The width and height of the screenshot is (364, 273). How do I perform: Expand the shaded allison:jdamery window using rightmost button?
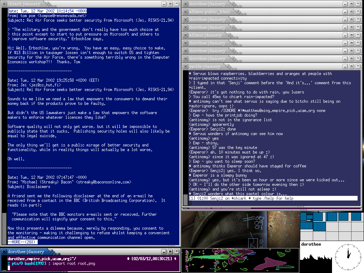click(358, 35)
